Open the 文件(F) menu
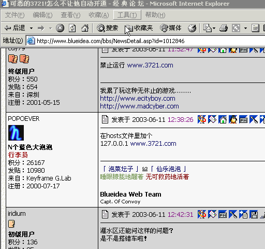This screenshot has width=265, height=249. (x=14, y=15)
